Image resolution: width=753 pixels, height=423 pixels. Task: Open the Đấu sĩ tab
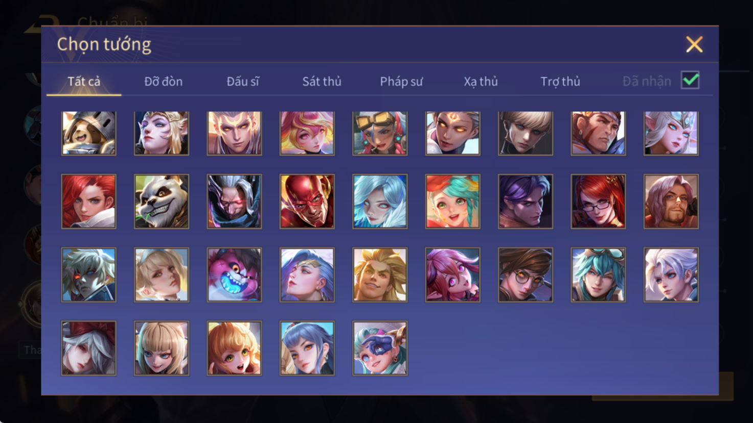tap(243, 81)
